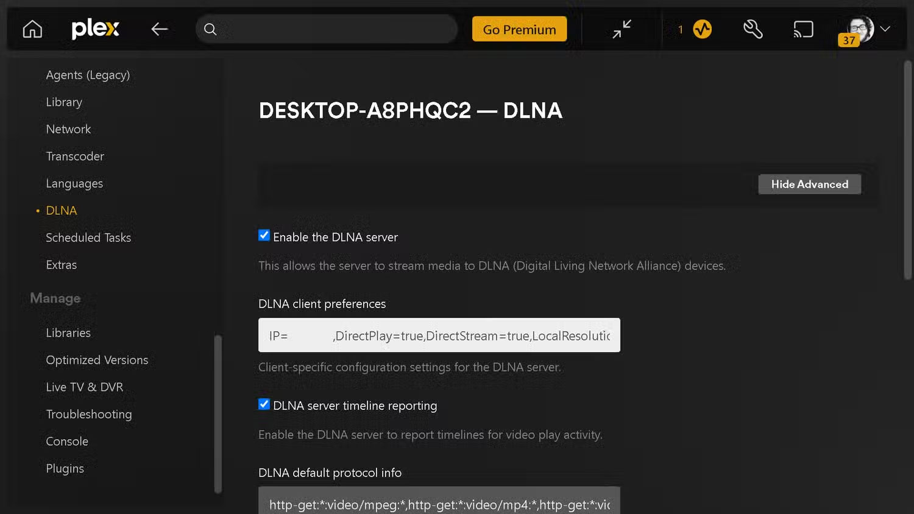
Task: Navigate back with the arrow icon
Action: 160,29
